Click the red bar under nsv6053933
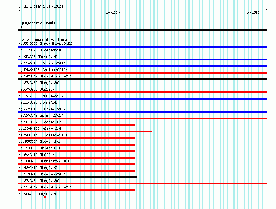The height and width of the screenshot is (209, 276). point(143,92)
